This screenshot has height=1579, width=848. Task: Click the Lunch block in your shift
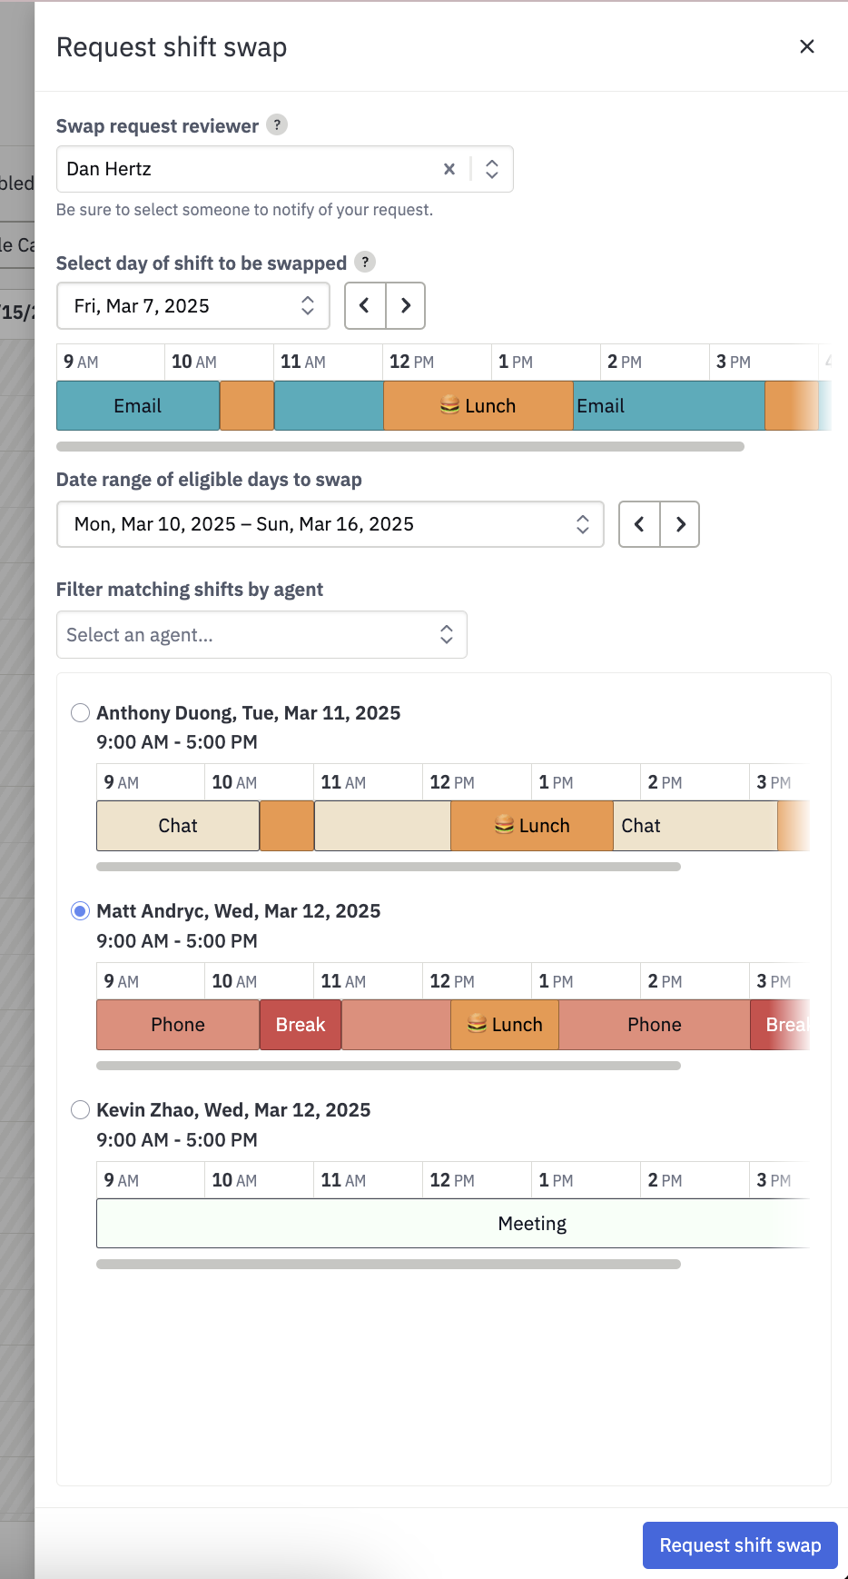tap(478, 405)
